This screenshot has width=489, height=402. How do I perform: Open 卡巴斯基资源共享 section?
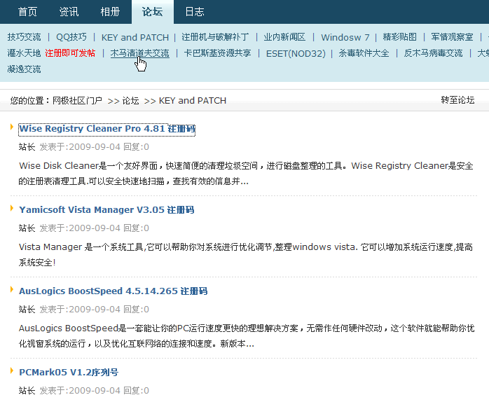point(217,53)
